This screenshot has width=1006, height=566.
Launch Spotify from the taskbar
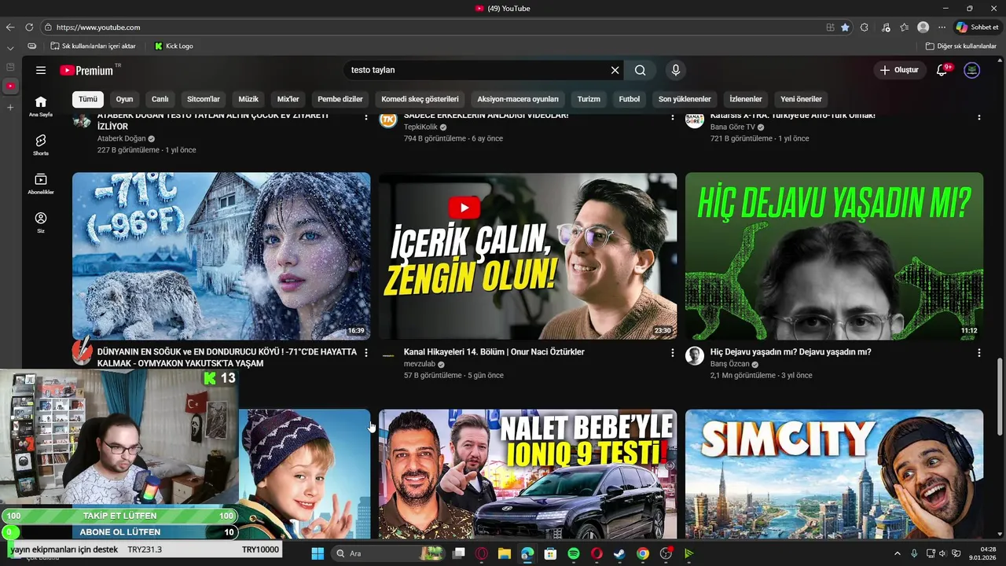(574, 553)
